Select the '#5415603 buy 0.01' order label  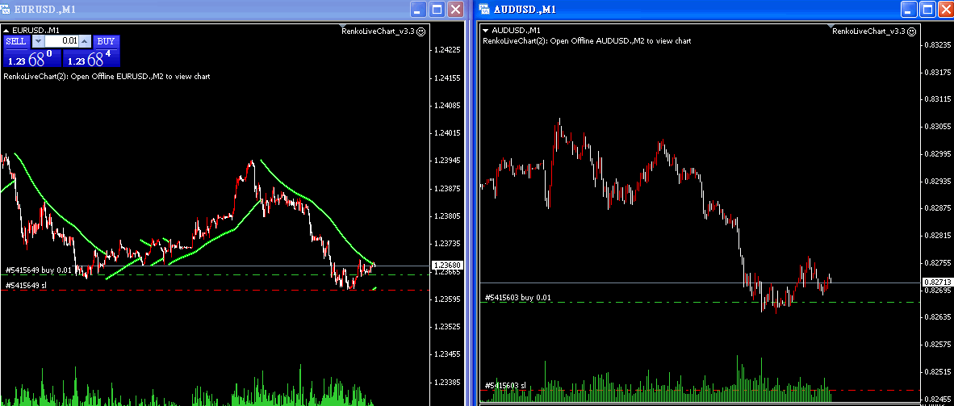coord(518,298)
